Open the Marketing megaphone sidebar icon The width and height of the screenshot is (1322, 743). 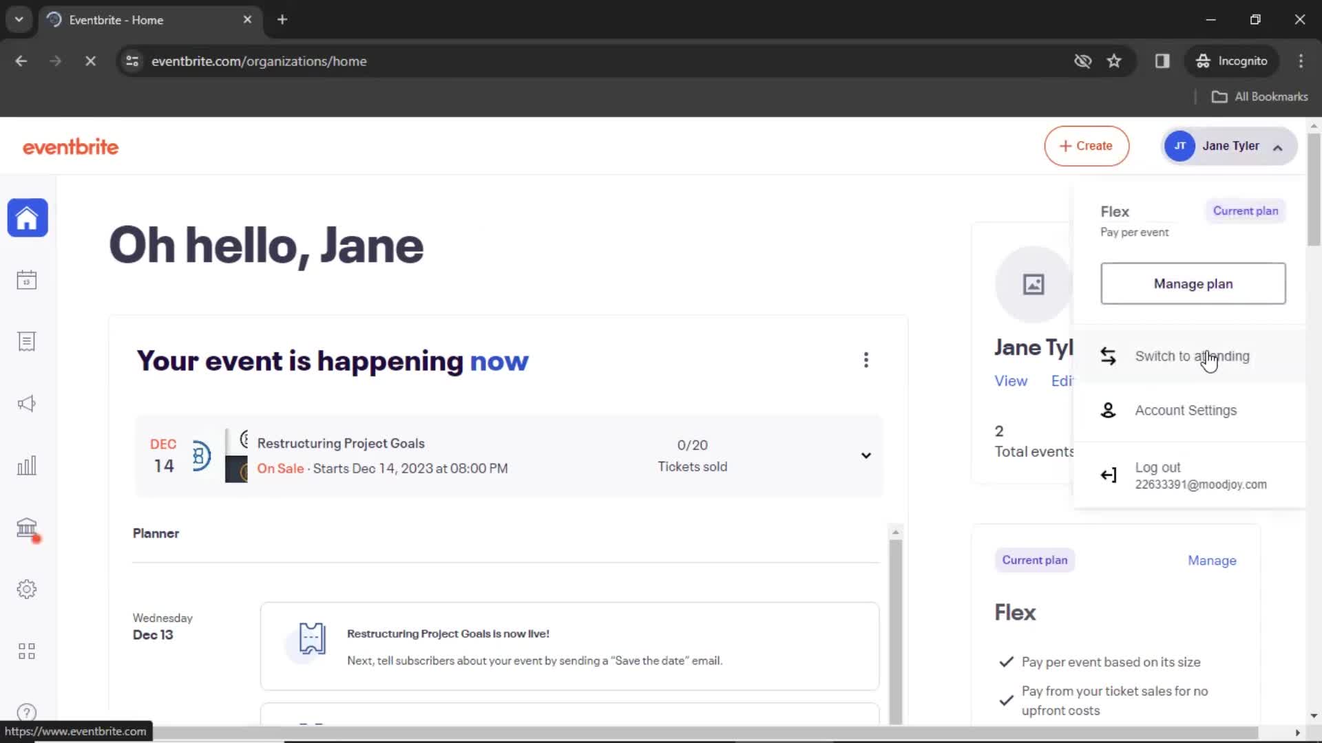pos(27,404)
